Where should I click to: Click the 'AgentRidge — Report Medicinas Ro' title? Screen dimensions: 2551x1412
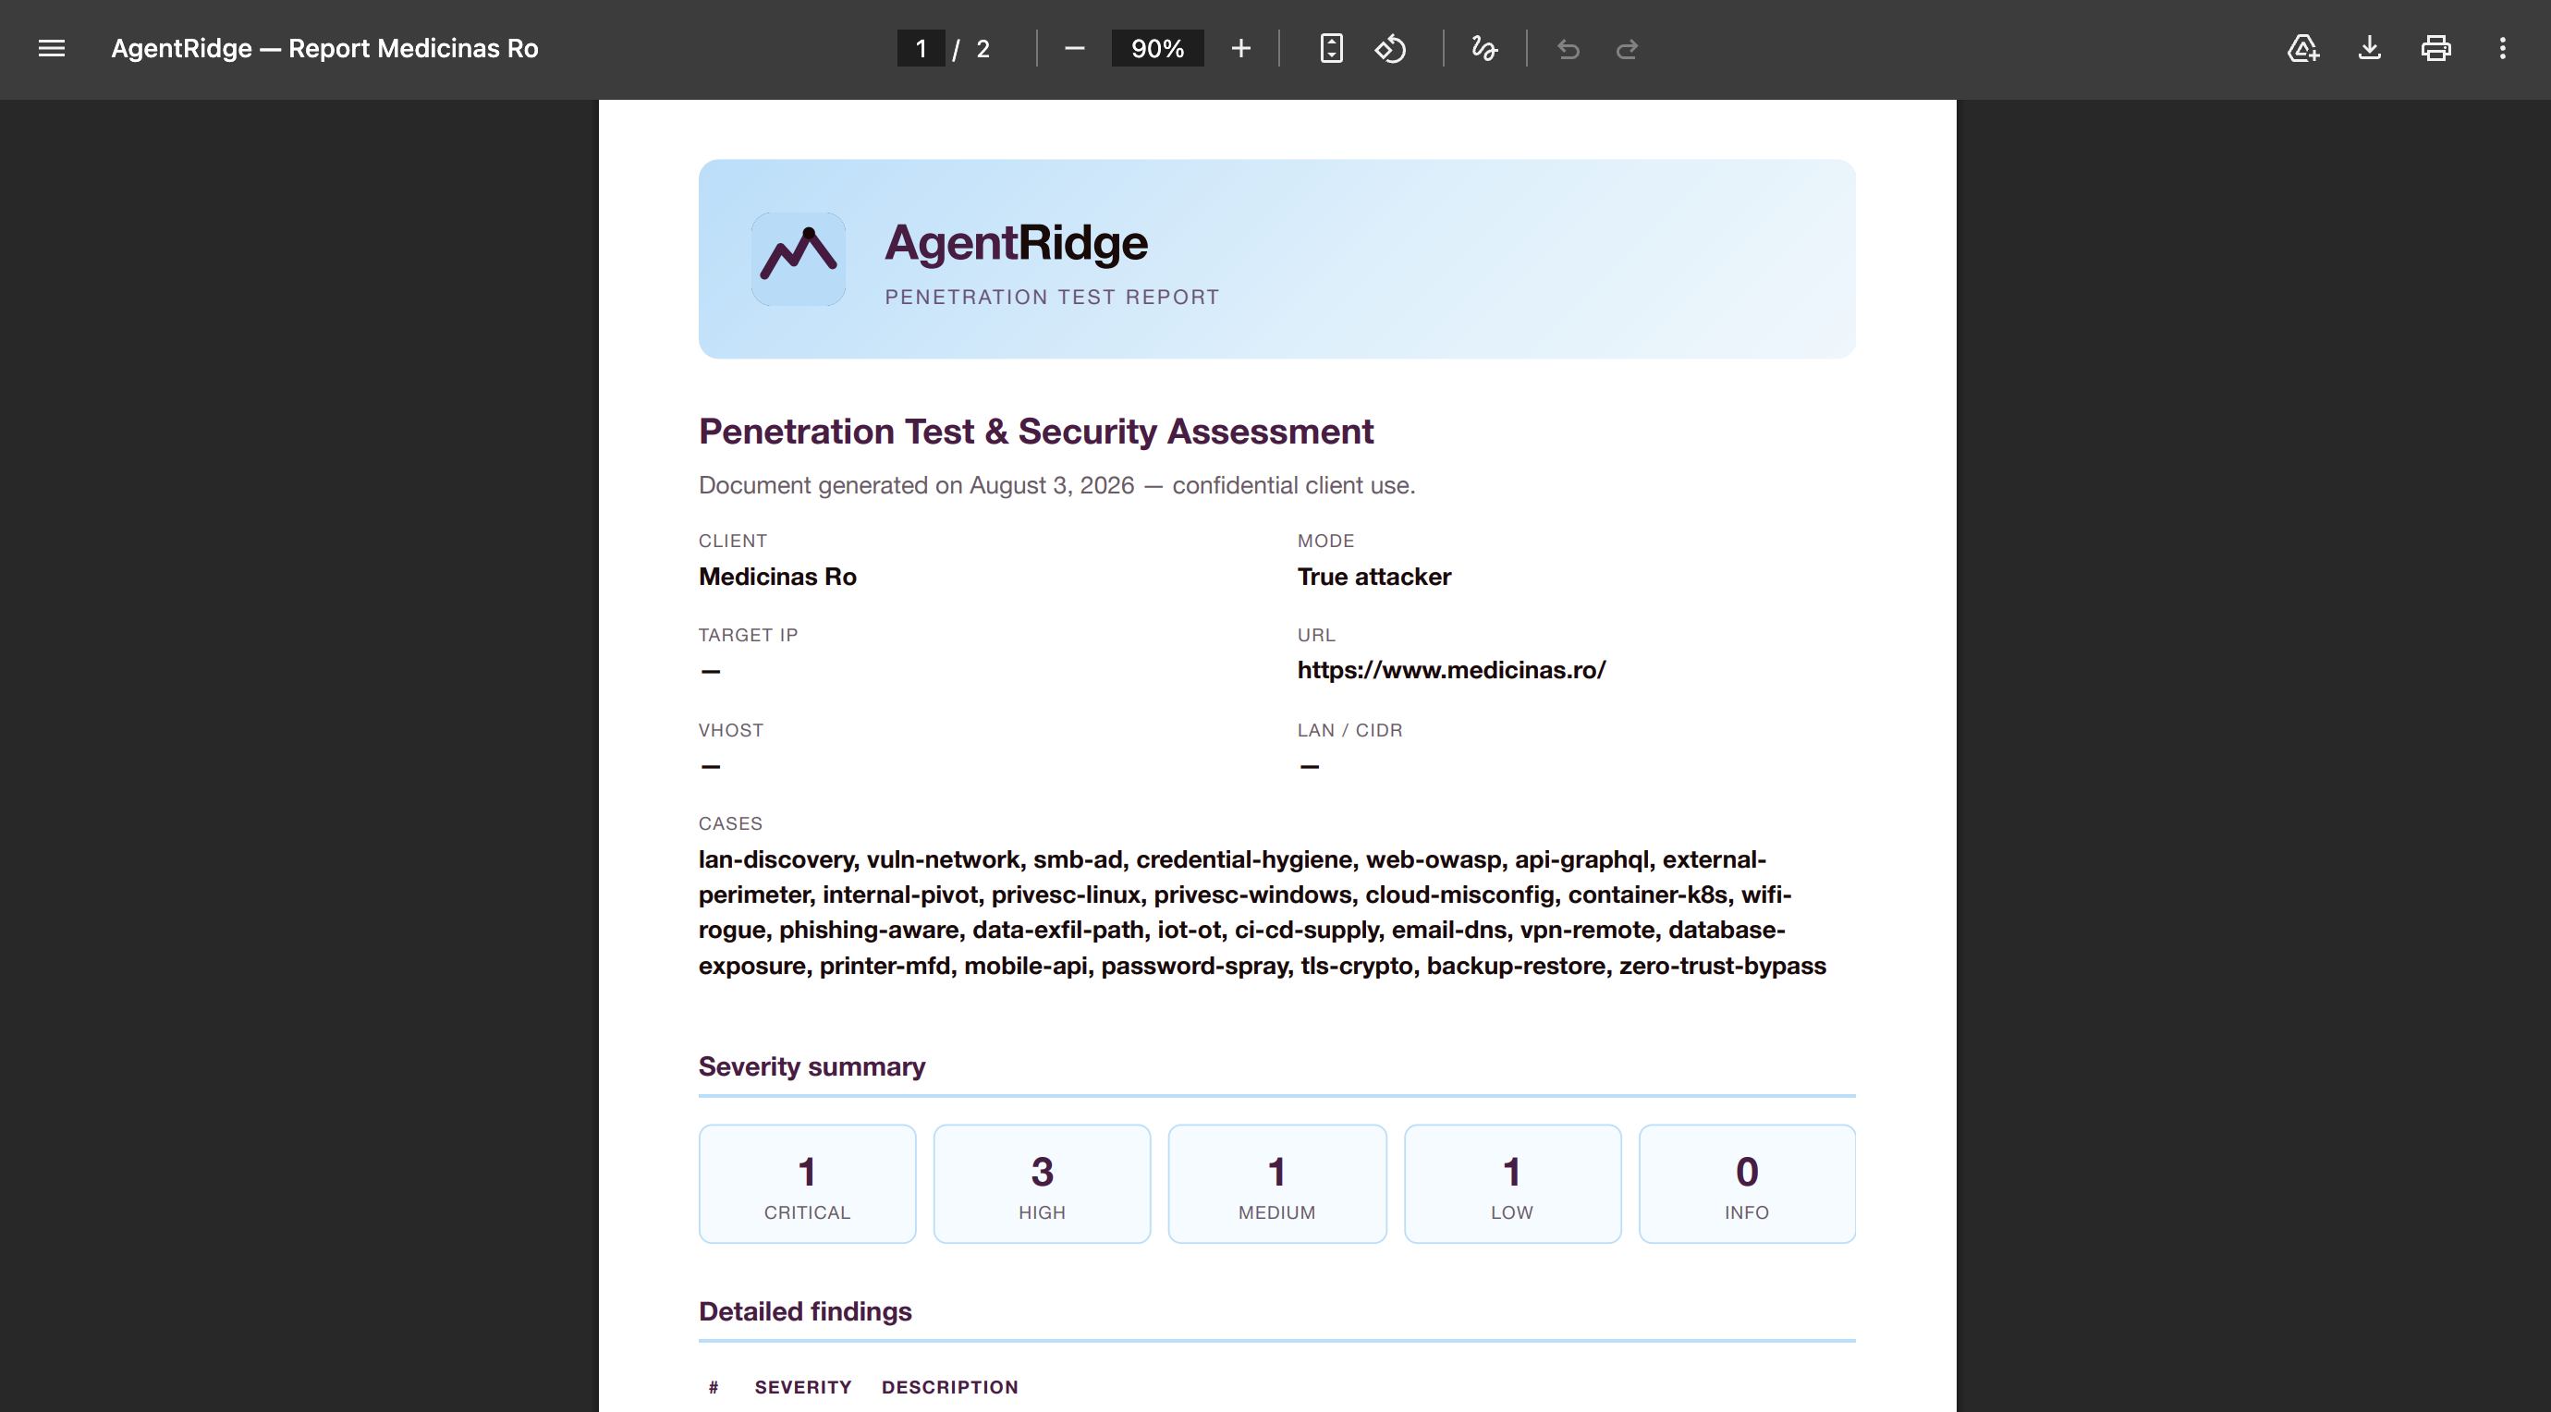point(324,49)
